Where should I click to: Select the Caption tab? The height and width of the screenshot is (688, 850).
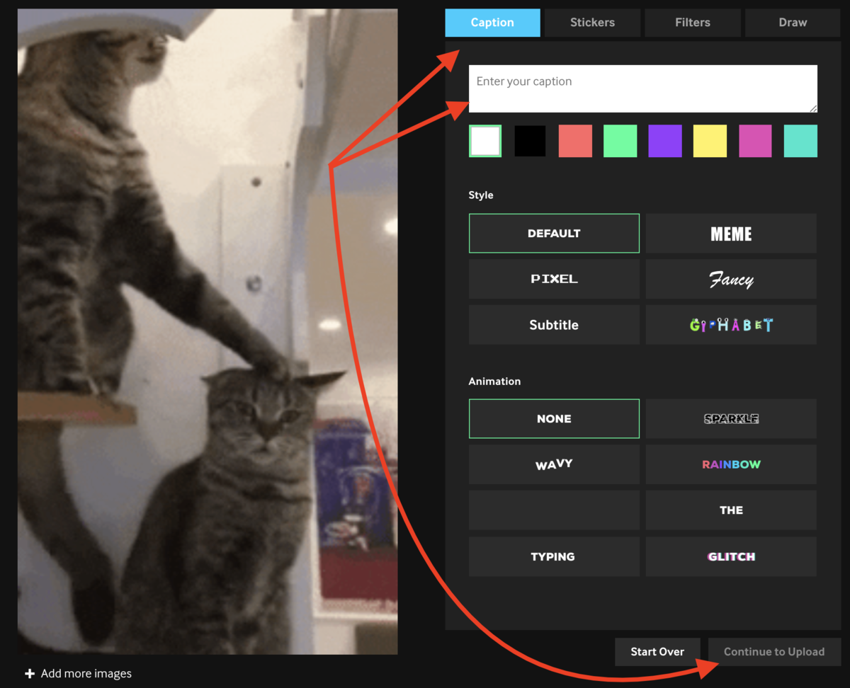coord(492,23)
